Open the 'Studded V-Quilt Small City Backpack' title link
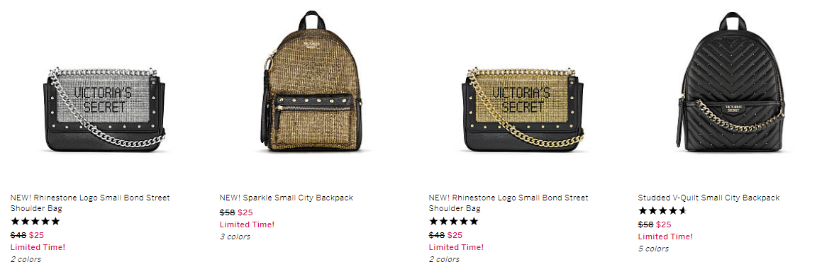 (708, 198)
